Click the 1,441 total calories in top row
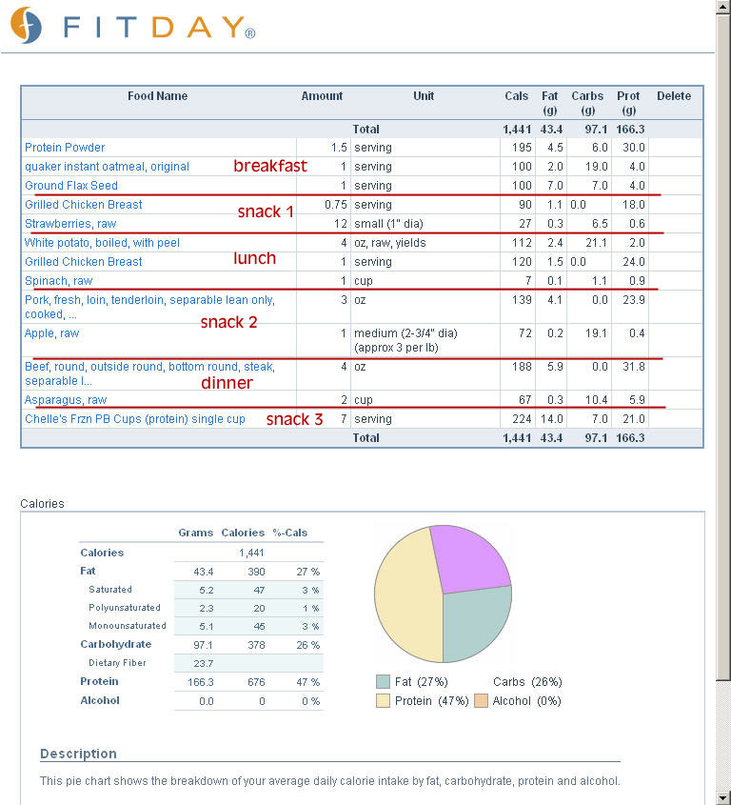Image resolution: width=731 pixels, height=805 pixels. tap(517, 130)
